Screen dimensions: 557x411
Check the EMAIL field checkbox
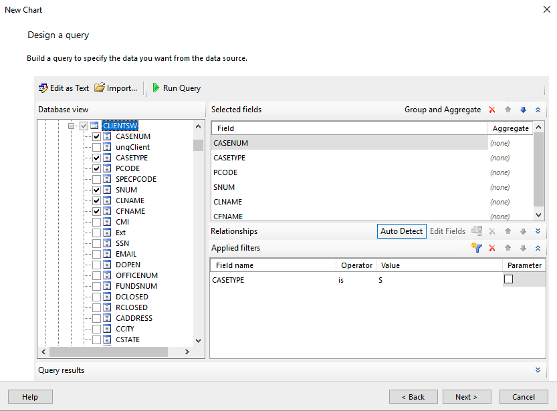click(97, 254)
